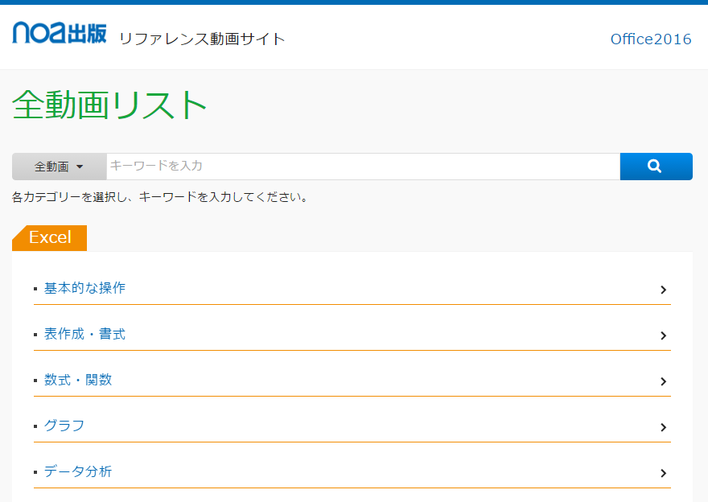Click the chevron arrow beside 基本的な操作
708x502 pixels.
click(663, 290)
